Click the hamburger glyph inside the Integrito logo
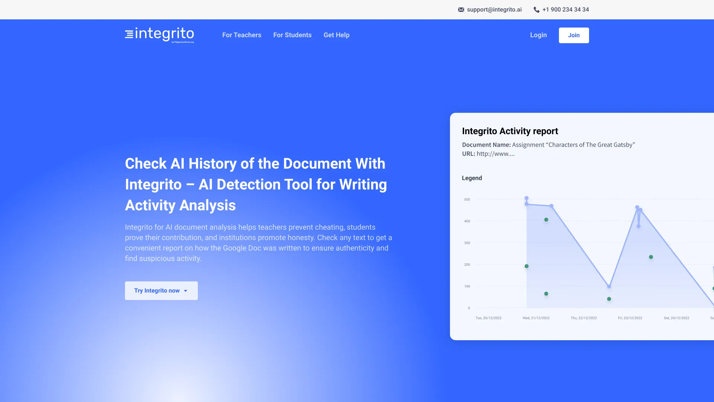The height and width of the screenshot is (402, 714). tap(128, 35)
